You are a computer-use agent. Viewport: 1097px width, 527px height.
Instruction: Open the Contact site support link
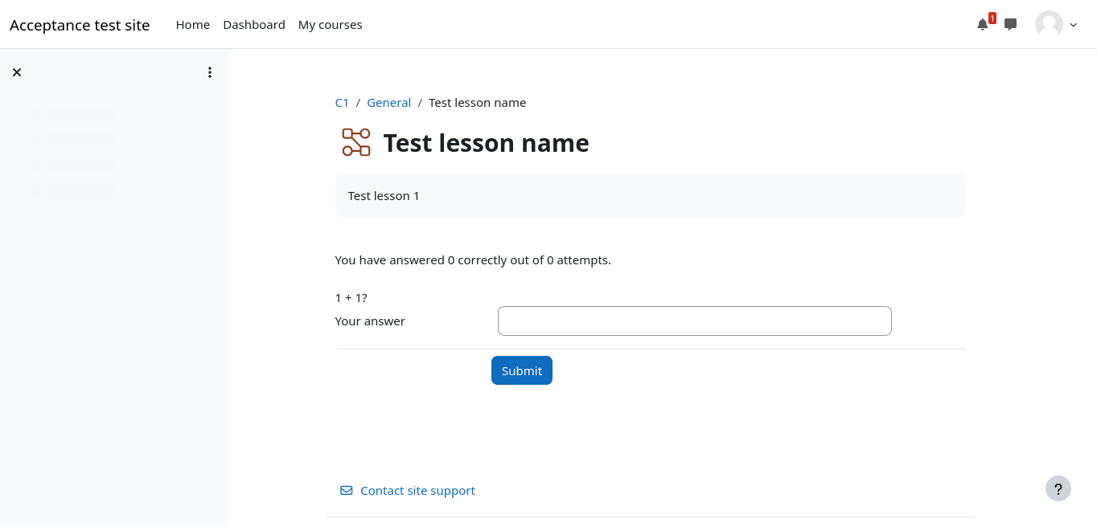coord(417,490)
